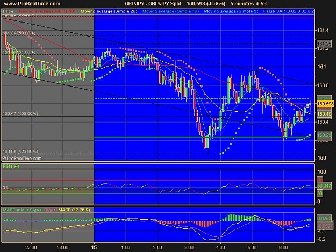
Task: Click the 160.8 price axis label
Action: pyautogui.click(x=323, y=85)
